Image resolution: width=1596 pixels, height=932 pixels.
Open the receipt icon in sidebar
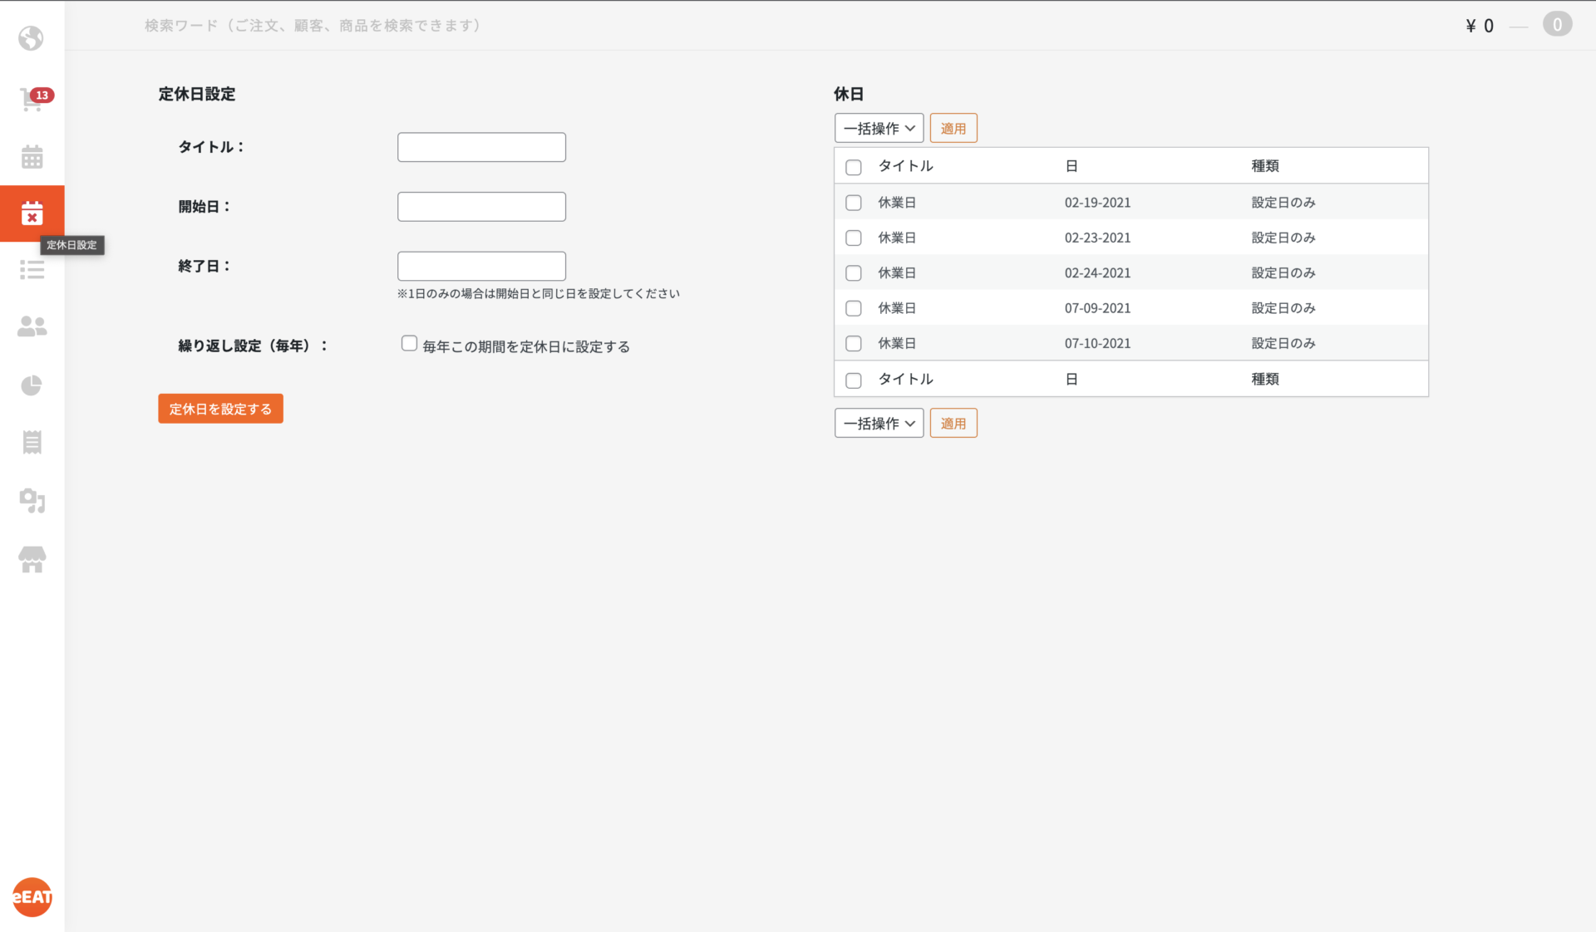32,442
